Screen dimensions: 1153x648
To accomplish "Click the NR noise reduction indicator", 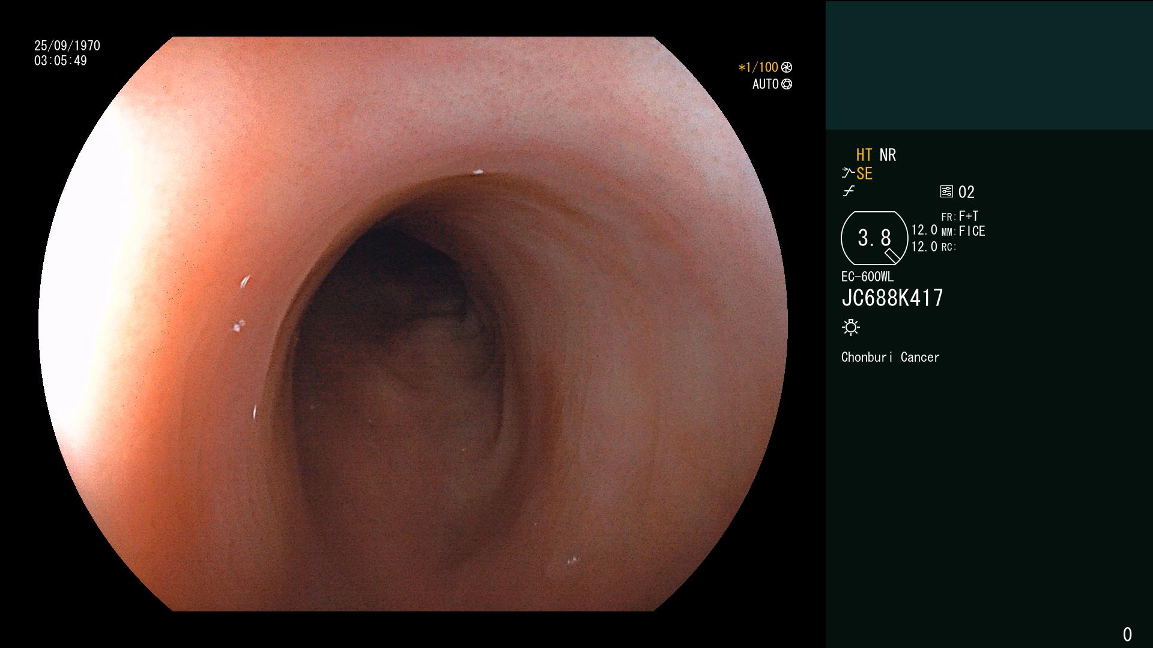I will (888, 155).
